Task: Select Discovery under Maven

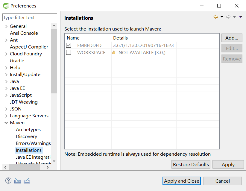Action: point(26,137)
